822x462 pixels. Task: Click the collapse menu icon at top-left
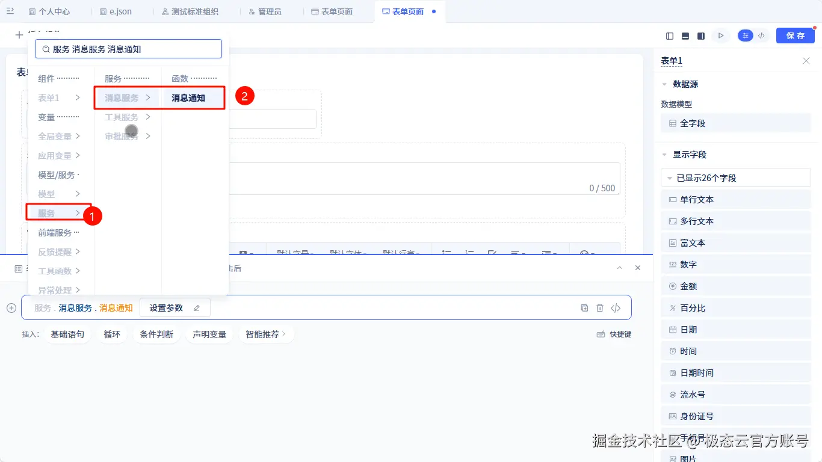click(10, 11)
